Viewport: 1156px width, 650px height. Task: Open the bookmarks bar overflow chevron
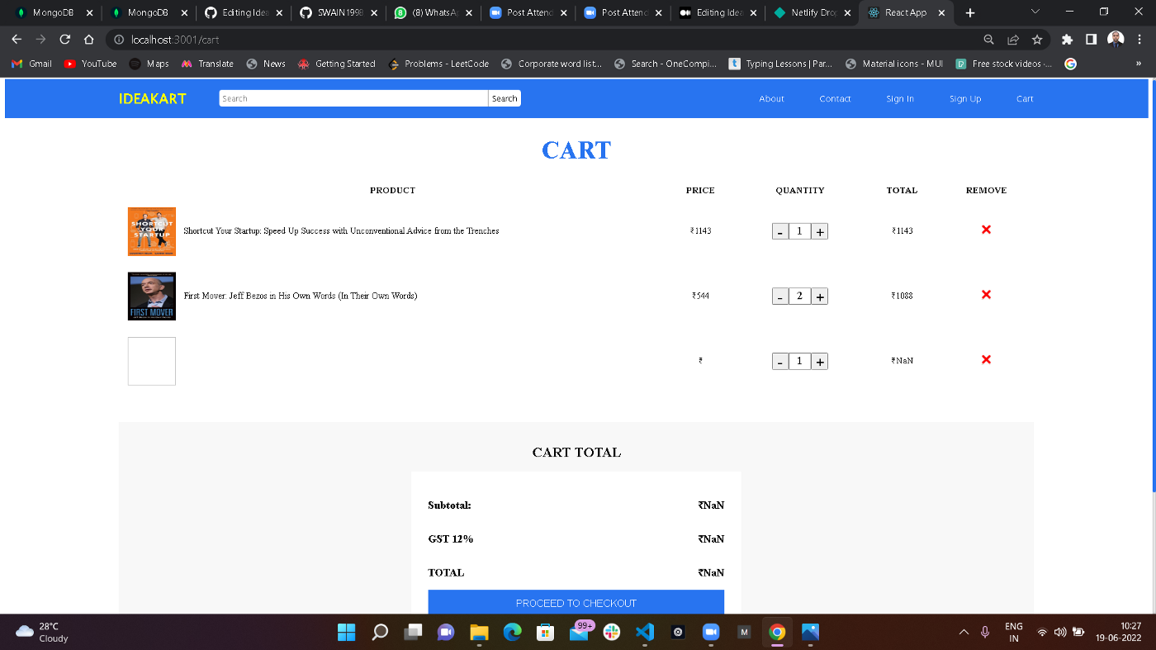[x=1139, y=64]
